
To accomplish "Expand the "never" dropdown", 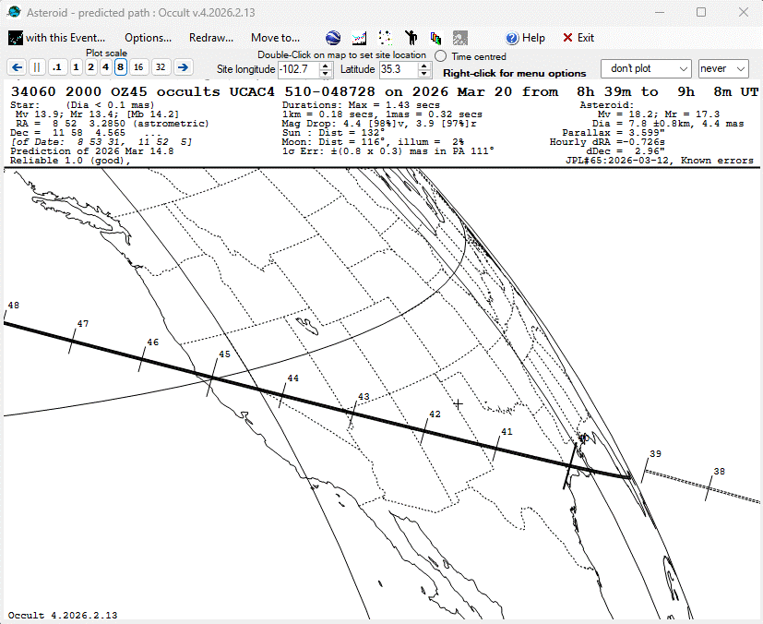I will (x=723, y=69).
